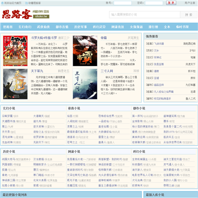Screen dimensions: 198x198
Task: Open the 用户注册 registration link
Action: [x=190, y=3]
